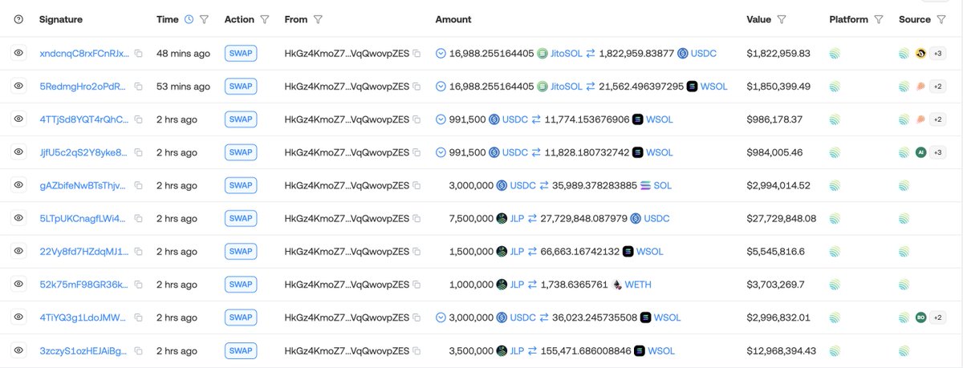Image resolution: width=963 pixels, height=368 pixels.
Task: Toggle the eye icon for the 3zczyS1ozHEJAiBg row
Action: tap(18, 350)
